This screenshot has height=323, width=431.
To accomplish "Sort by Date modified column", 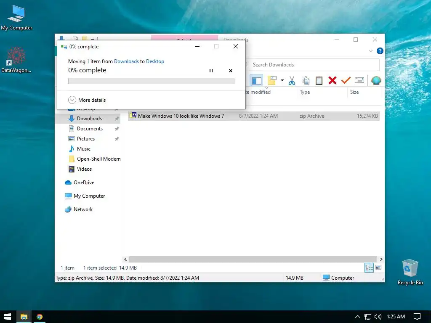I will 257,92.
